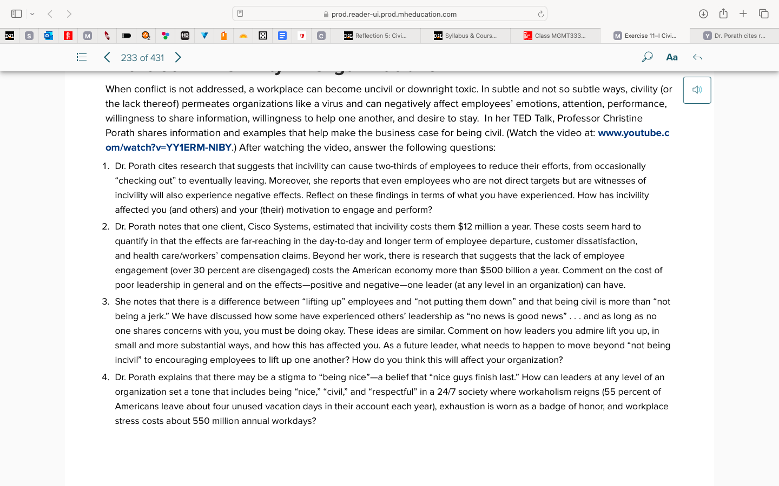Switch to the Class MGMT333... tab
Screen dimensions: 779x486
(555, 36)
